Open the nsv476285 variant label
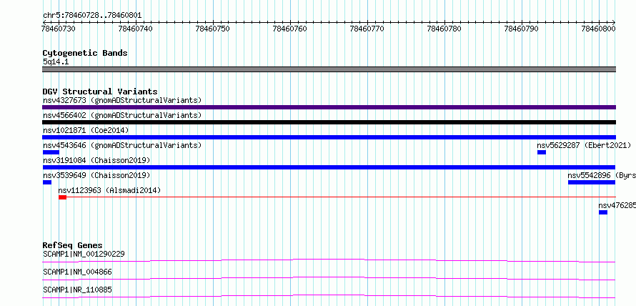 click(617, 205)
